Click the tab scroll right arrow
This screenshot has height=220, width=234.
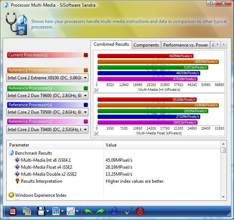point(224,44)
